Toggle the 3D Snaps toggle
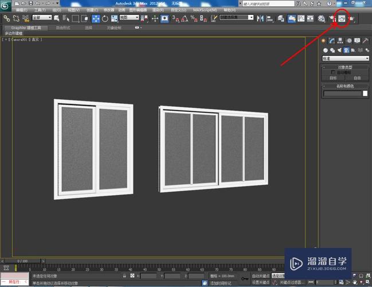This screenshot has width=372, height=287. (x=175, y=18)
